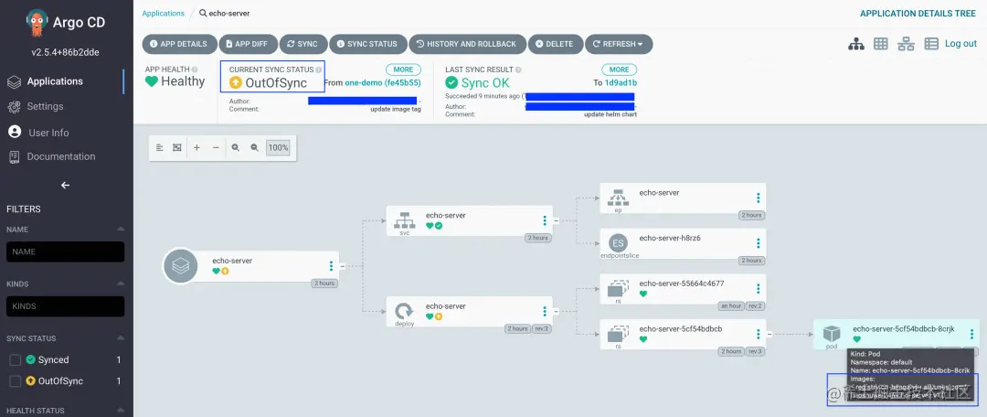Click the DELETE button
The image size is (987, 417).
tap(555, 44)
